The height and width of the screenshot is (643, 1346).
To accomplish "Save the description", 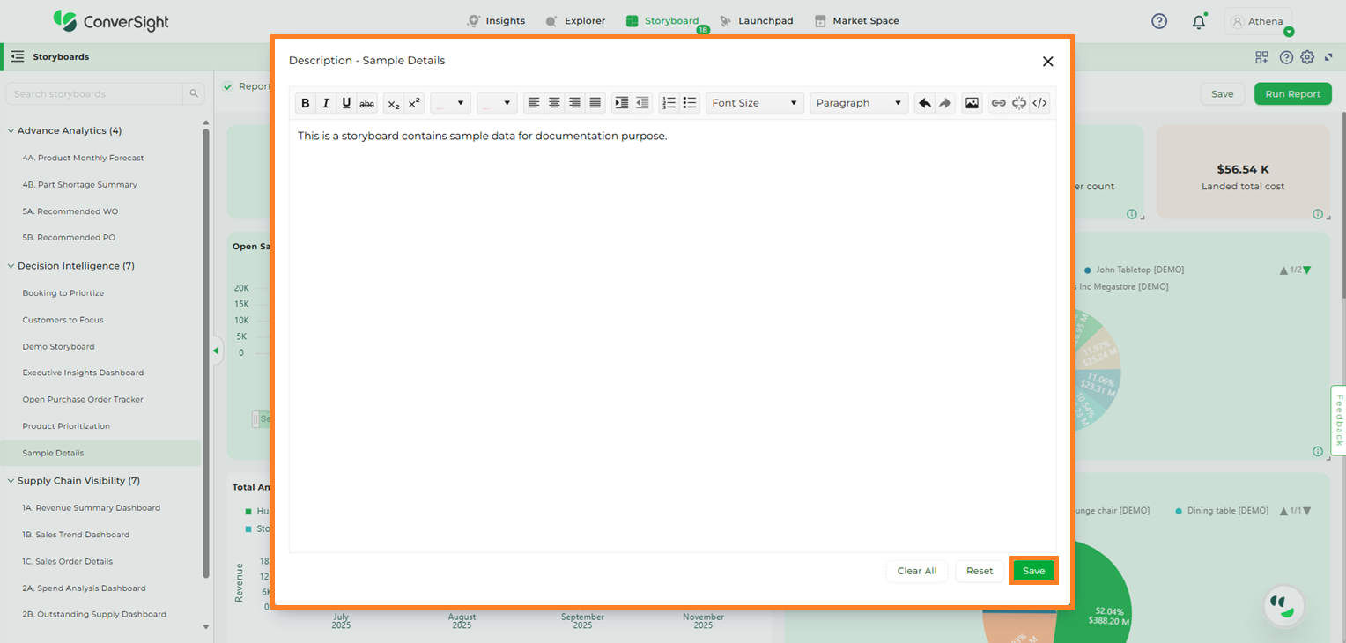I will pos(1033,571).
